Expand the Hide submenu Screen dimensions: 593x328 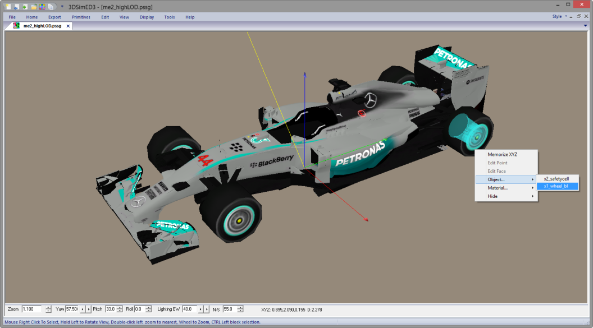[x=507, y=196]
